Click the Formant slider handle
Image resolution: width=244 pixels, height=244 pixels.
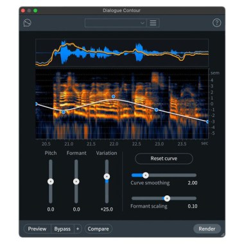[76, 182]
